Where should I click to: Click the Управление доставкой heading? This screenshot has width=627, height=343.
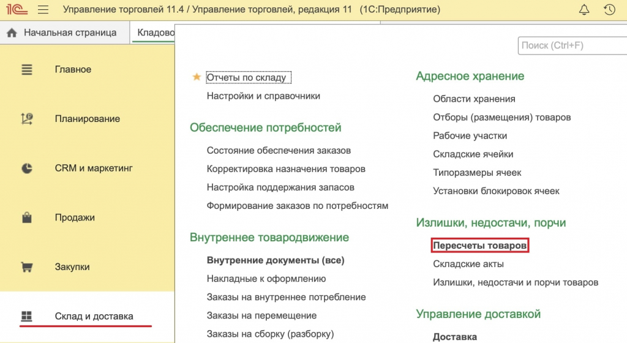tap(478, 314)
